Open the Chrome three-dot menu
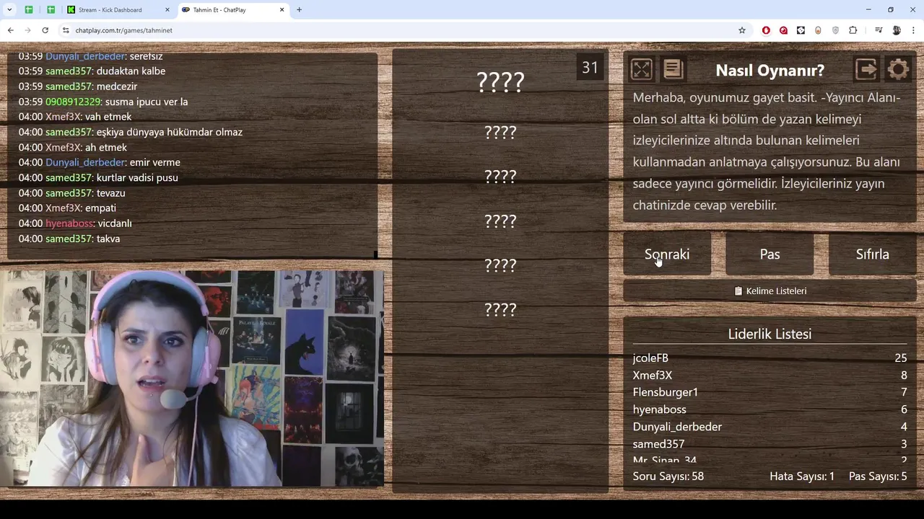The width and height of the screenshot is (924, 519). [914, 30]
